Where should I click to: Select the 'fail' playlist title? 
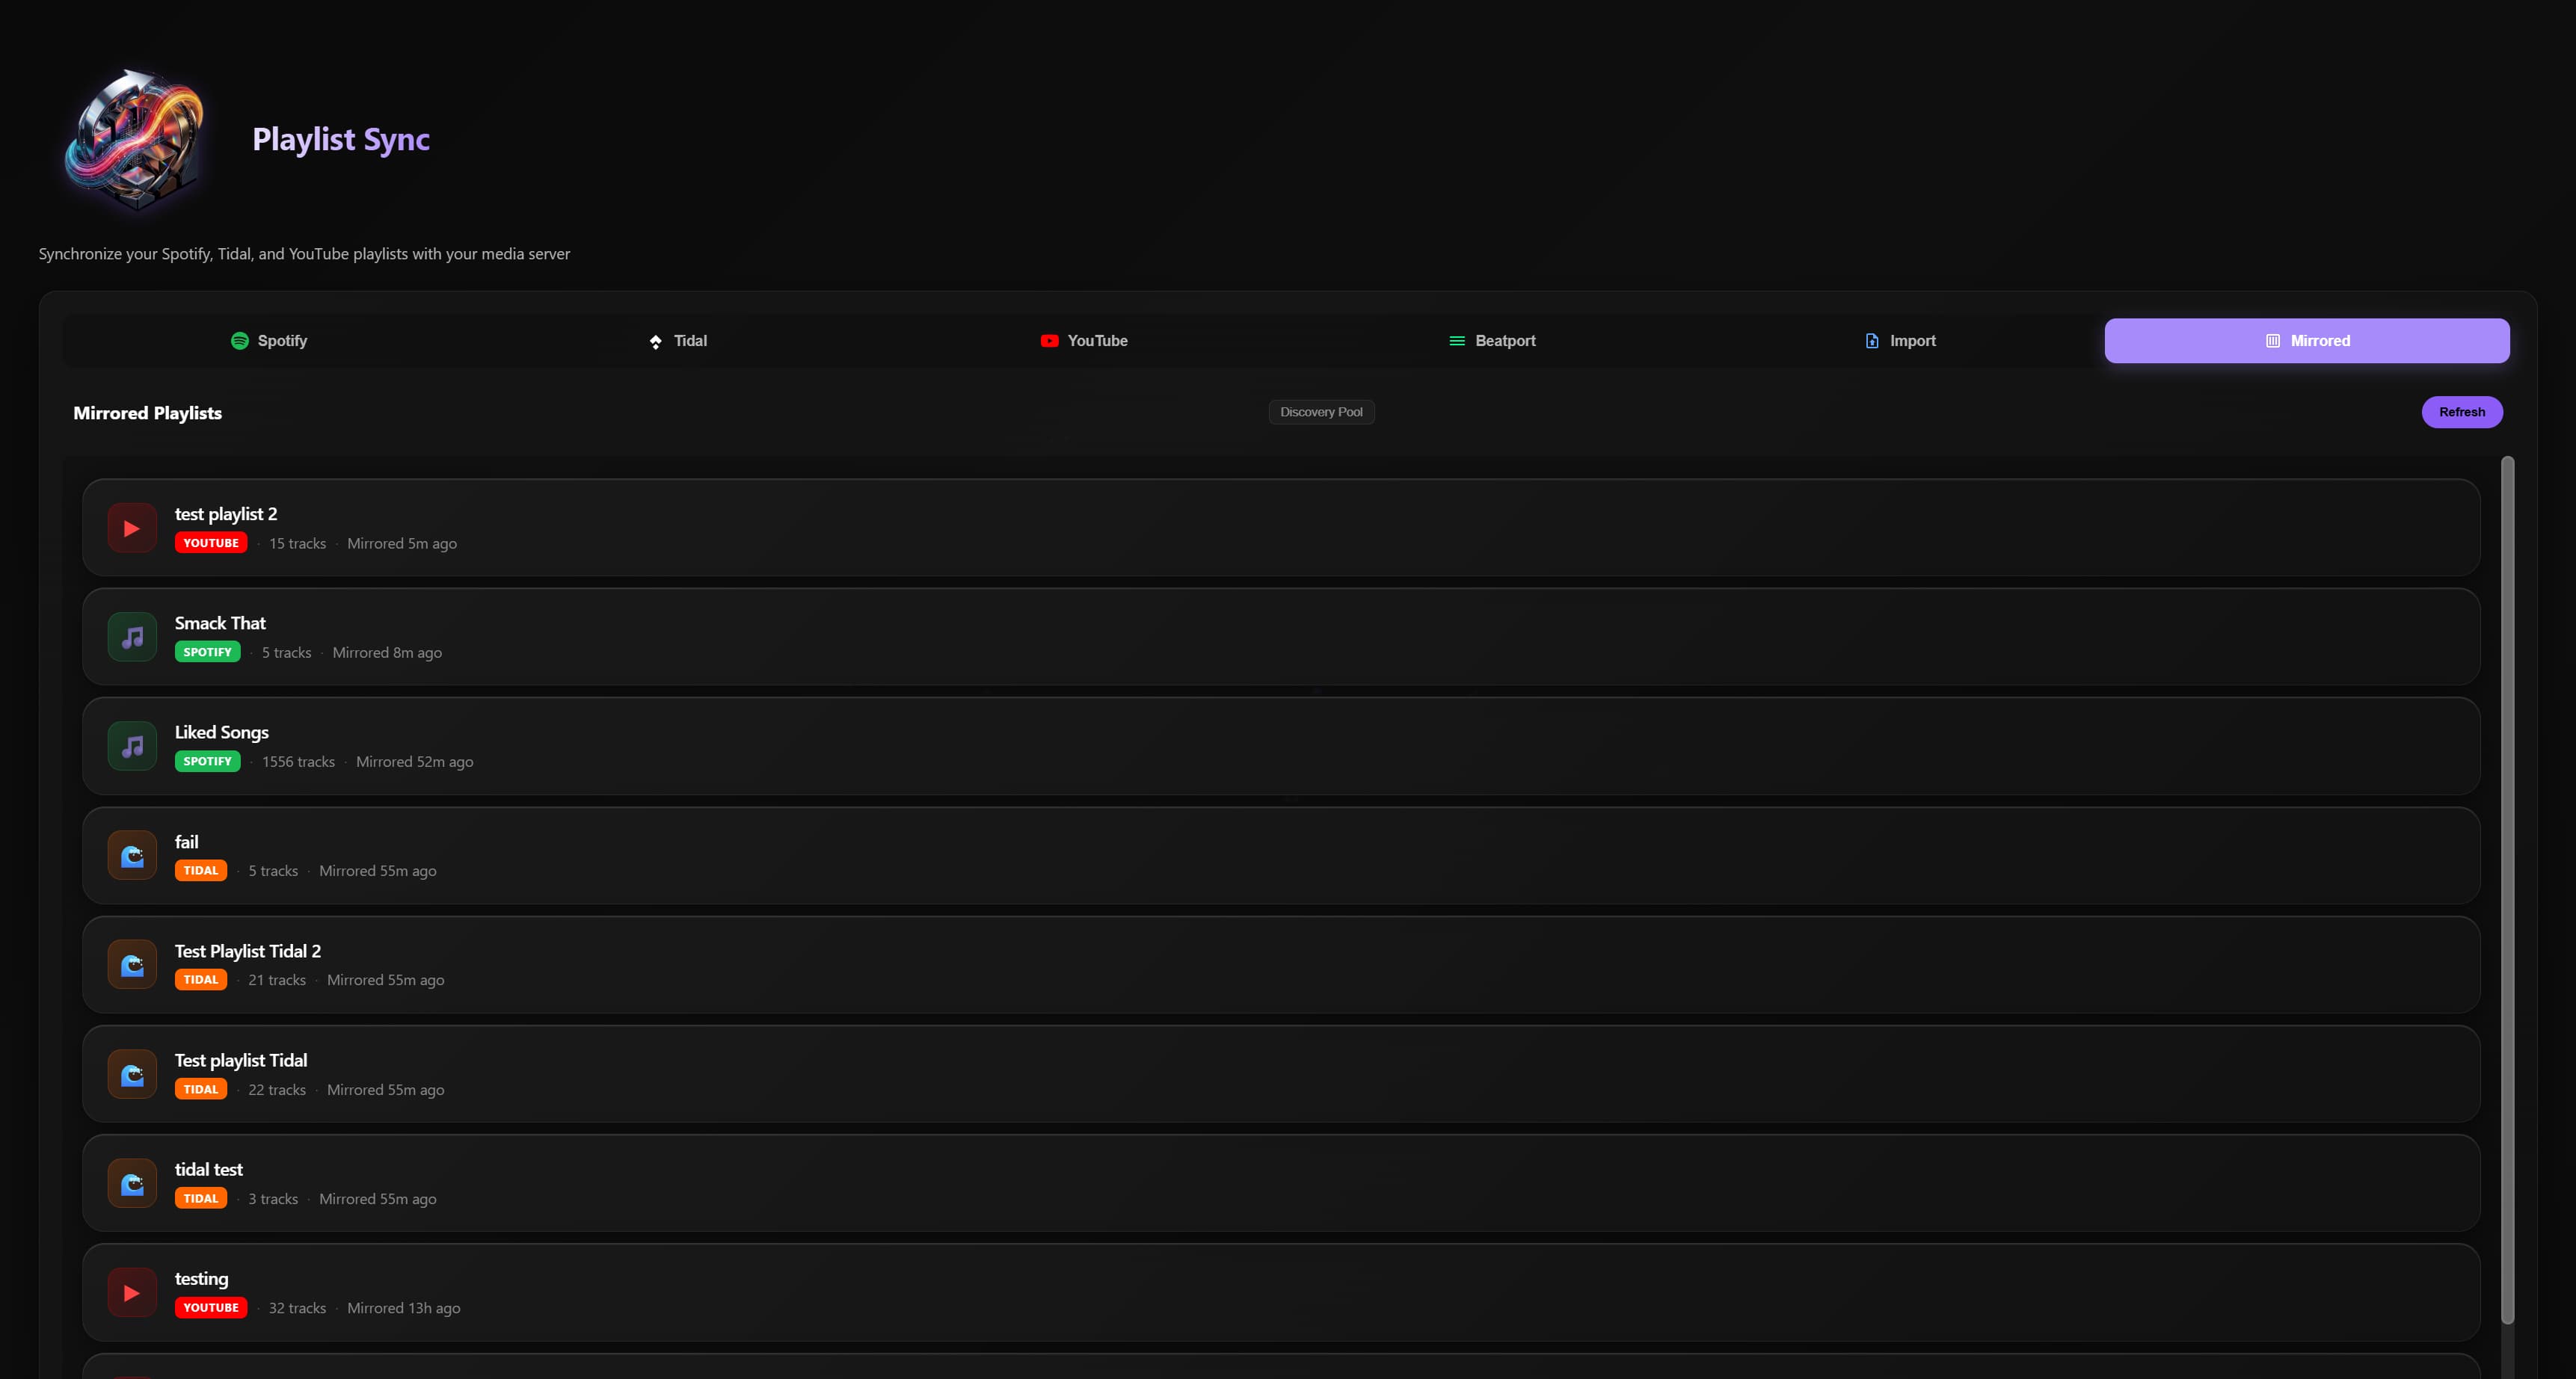(x=187, y=842)
